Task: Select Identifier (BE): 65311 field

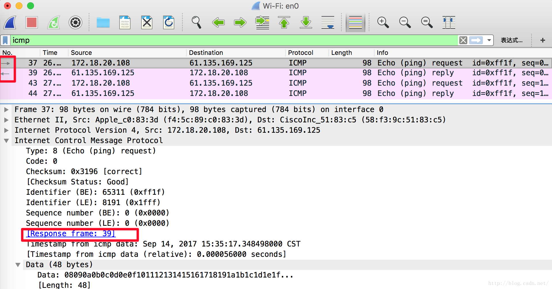Action: point(95,192)
